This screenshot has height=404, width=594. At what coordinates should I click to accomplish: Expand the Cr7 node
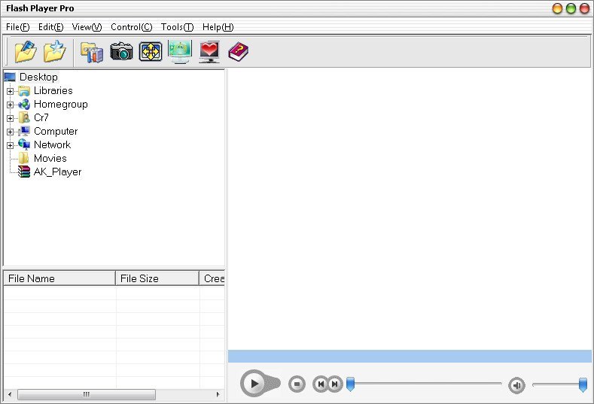tap(11, 118)
